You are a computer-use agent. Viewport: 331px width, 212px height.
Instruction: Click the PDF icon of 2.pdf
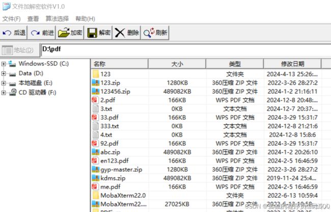[95, 100]
